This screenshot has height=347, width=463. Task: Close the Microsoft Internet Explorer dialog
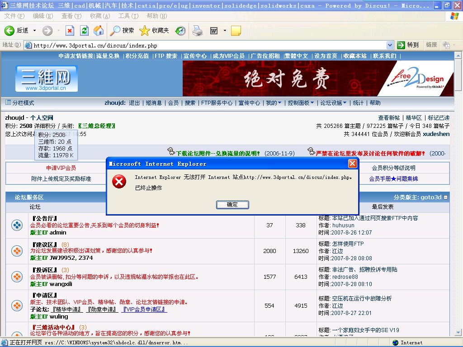pyautogui.click(x=352, y=164)
